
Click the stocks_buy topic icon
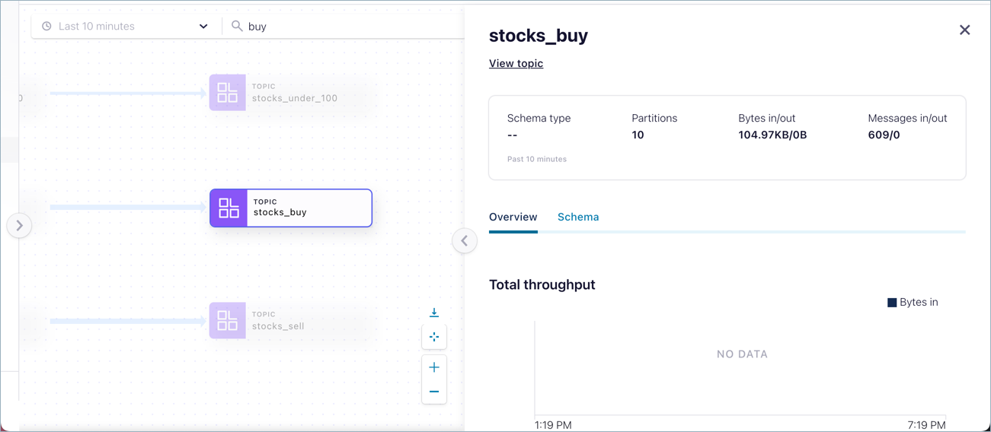pyautogui.click(x=229, y=208)
